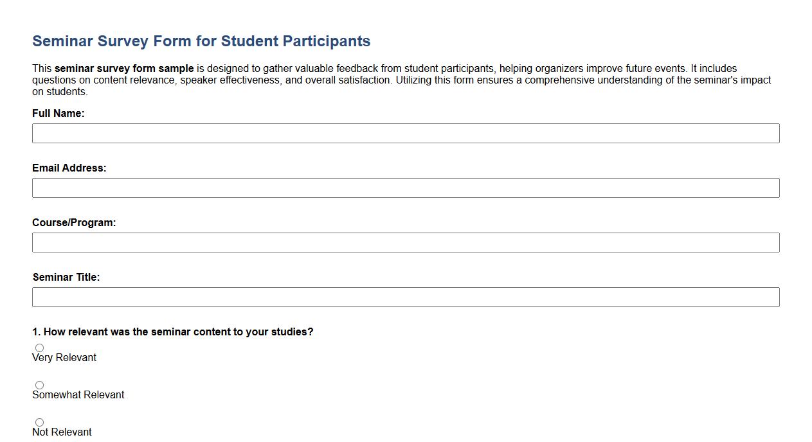Click inside the Course/Program input field

pyautogui.click(x=405, y=242)
